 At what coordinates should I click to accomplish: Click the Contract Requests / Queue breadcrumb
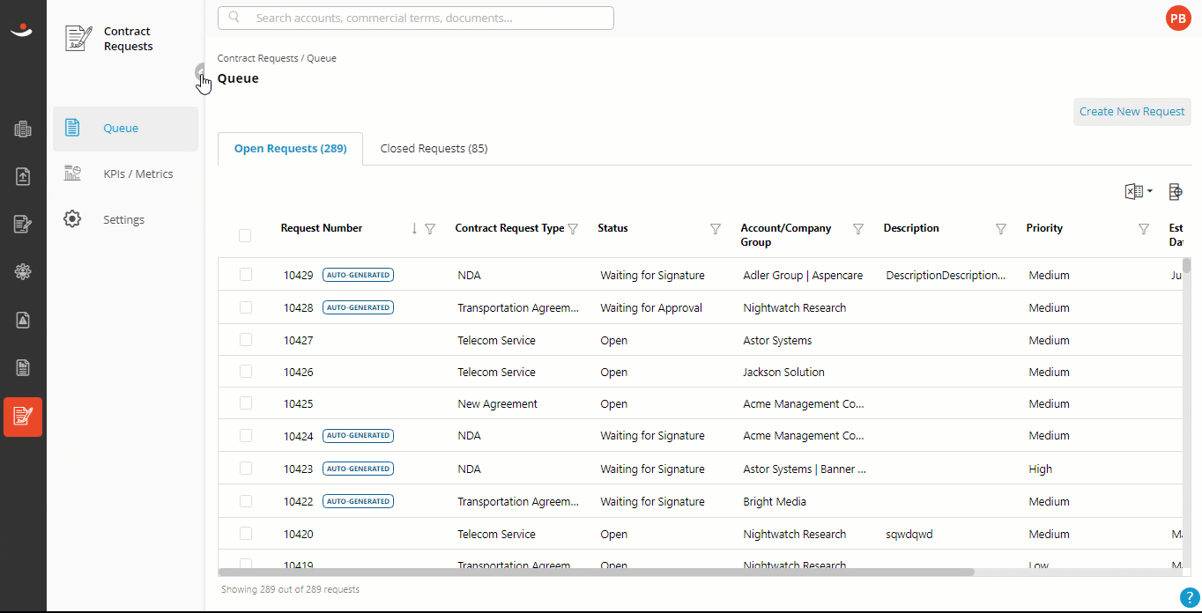click(x=277, y=58)
